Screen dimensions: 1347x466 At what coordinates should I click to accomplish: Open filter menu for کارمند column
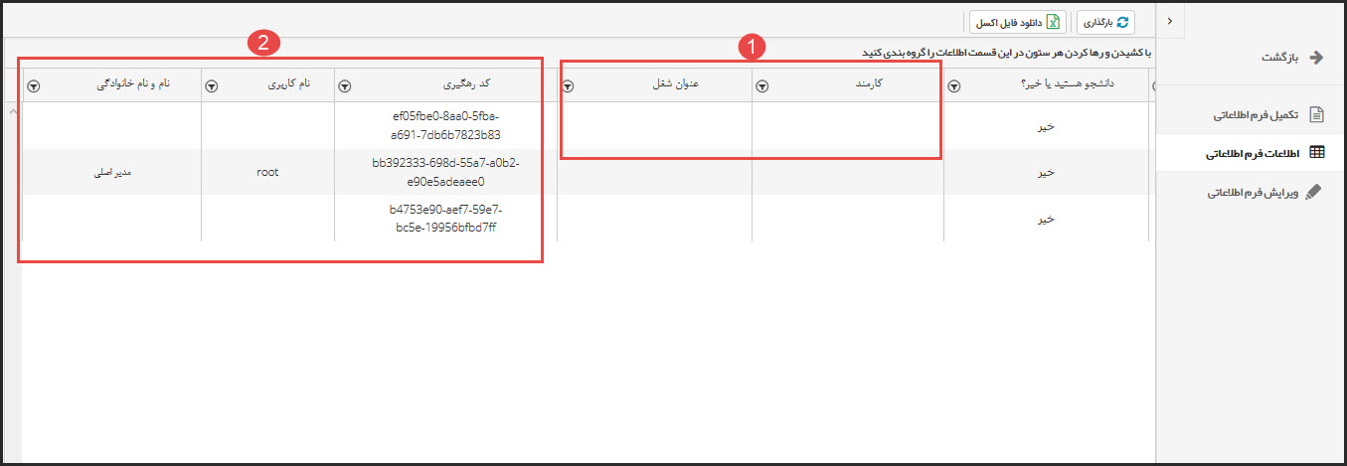coord(761,86)
